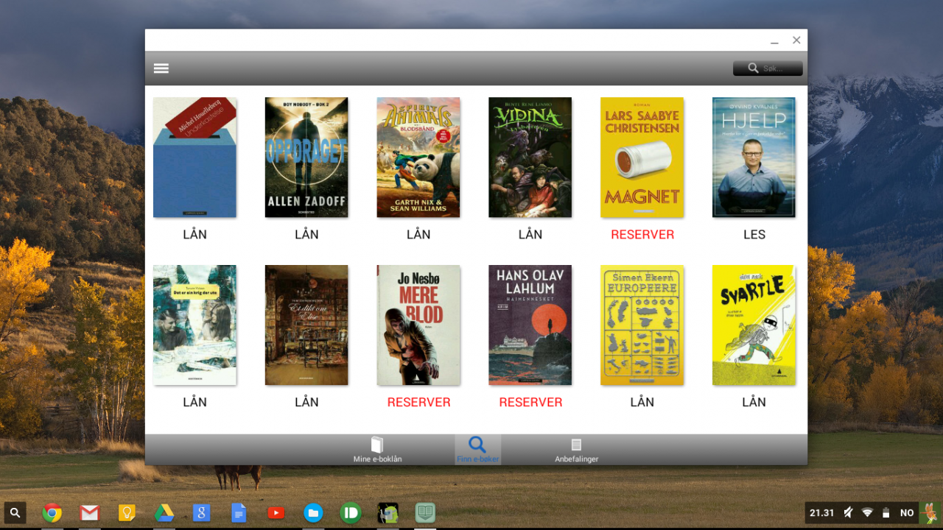The height and width of the screenshot is (530, 943).
Task: Open Det er ein krig der ute cover
Action: pyautogui.click(x=194, y=325)
